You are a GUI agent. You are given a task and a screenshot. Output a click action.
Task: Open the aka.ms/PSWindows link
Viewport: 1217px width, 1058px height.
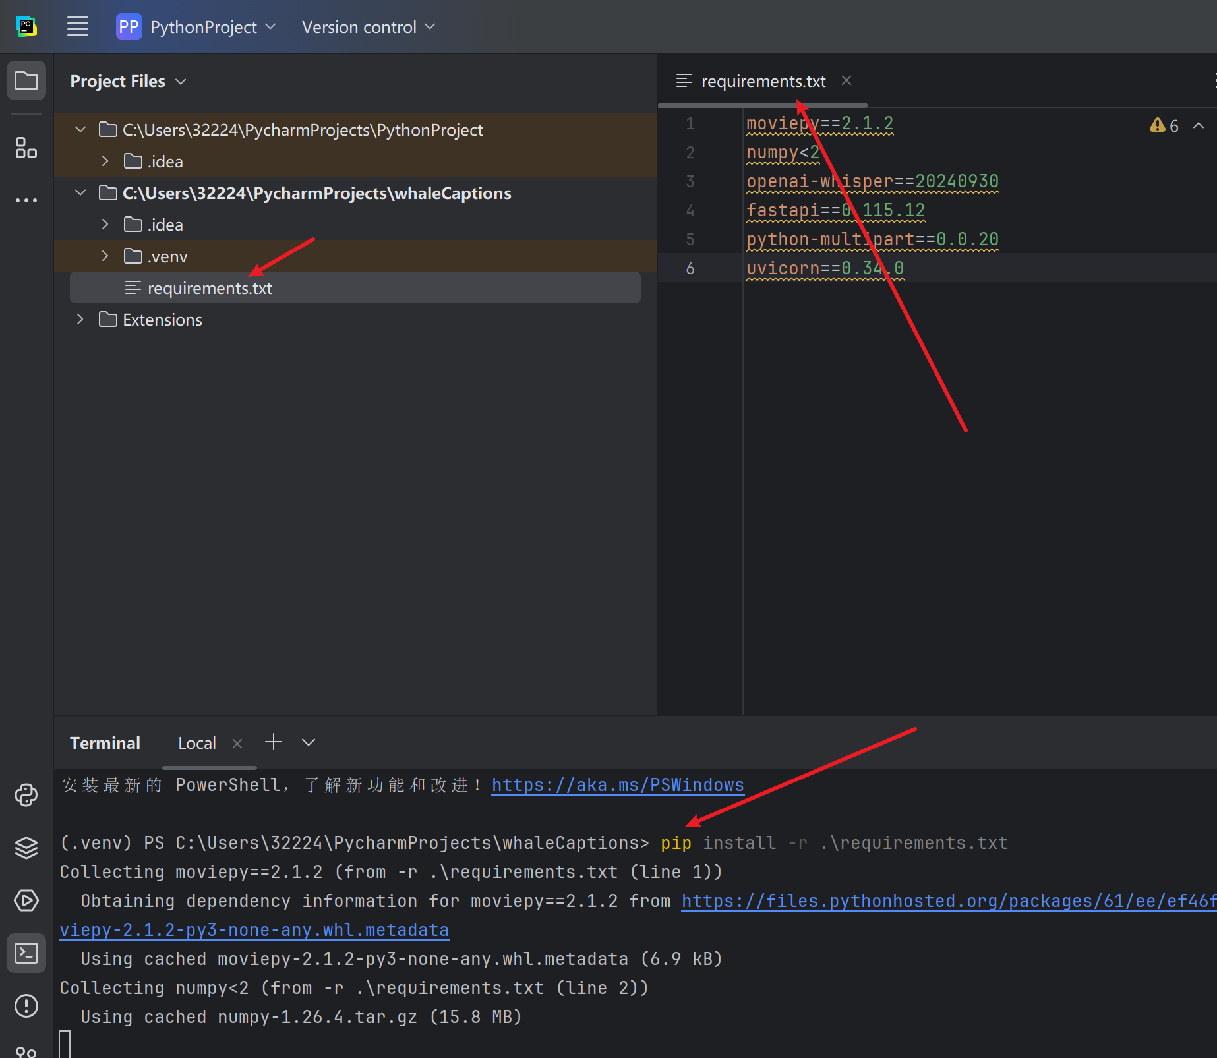[617, 785]
